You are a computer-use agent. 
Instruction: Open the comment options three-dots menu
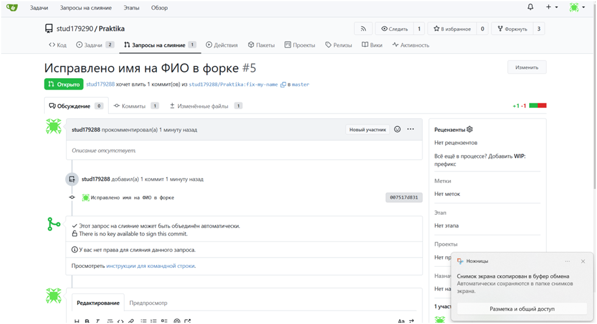[x=411, y=129]
